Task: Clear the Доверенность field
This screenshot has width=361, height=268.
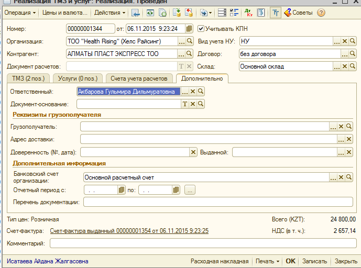Action: click(x=193, y=152)
